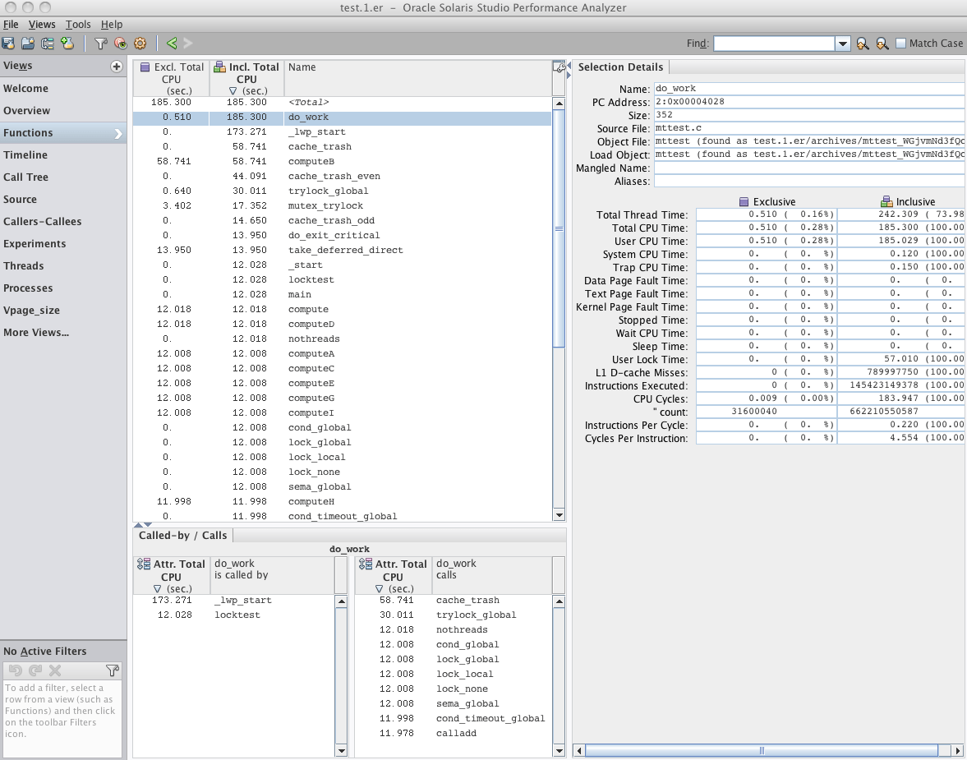Select the mutex_trylock function row
The image size is (967, 760).
pos(343,206)
